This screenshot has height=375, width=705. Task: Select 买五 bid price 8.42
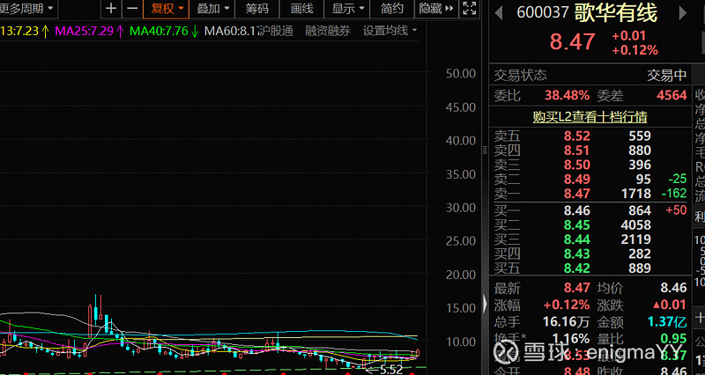point(577,268)
